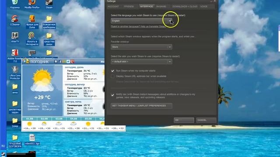Select the video002.3gp file icon
The width and height of the screenshot is (280, 157).
point(32,140)
